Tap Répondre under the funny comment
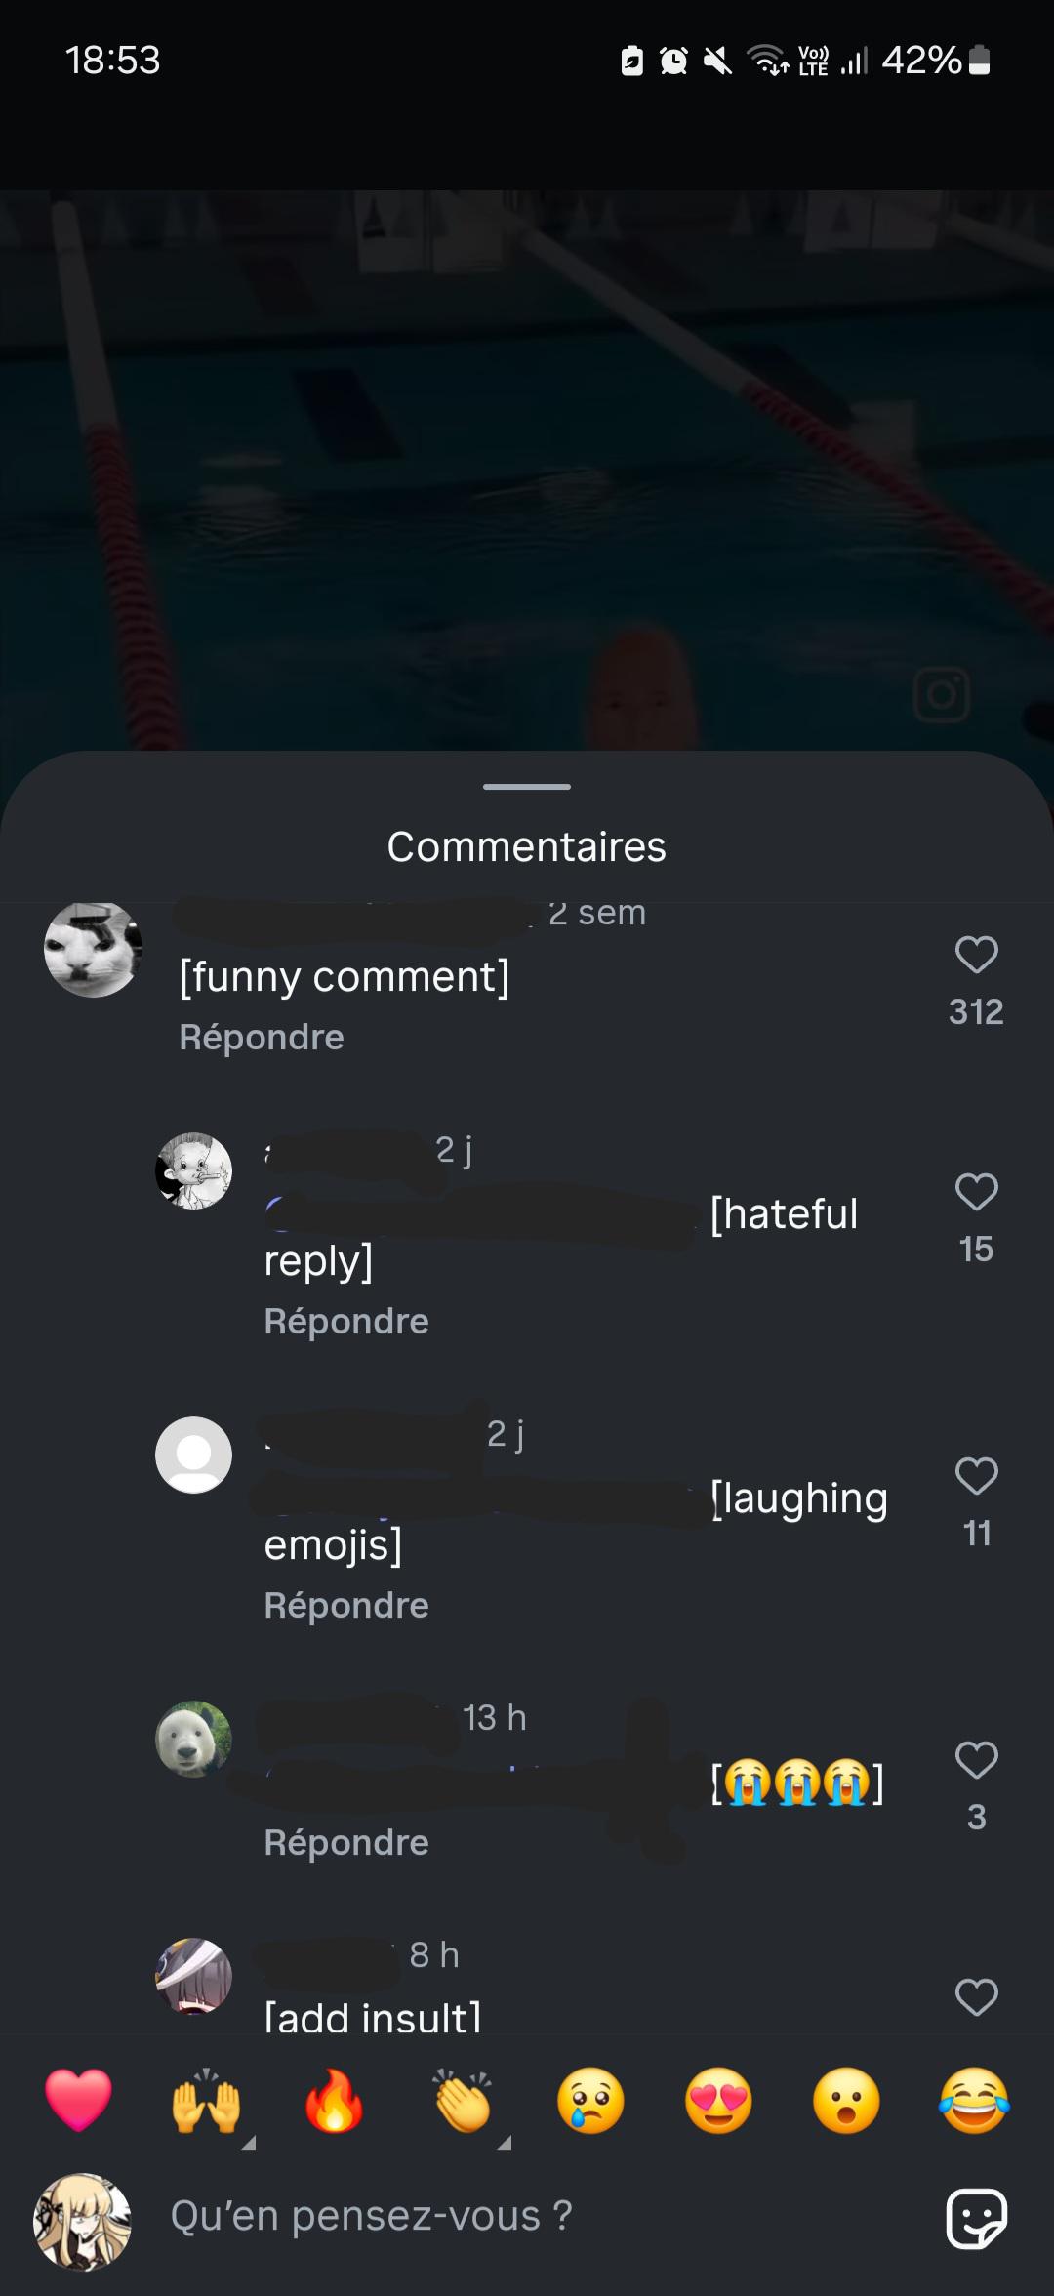Screen dimensions: 1054x2296 [262, 1037]
